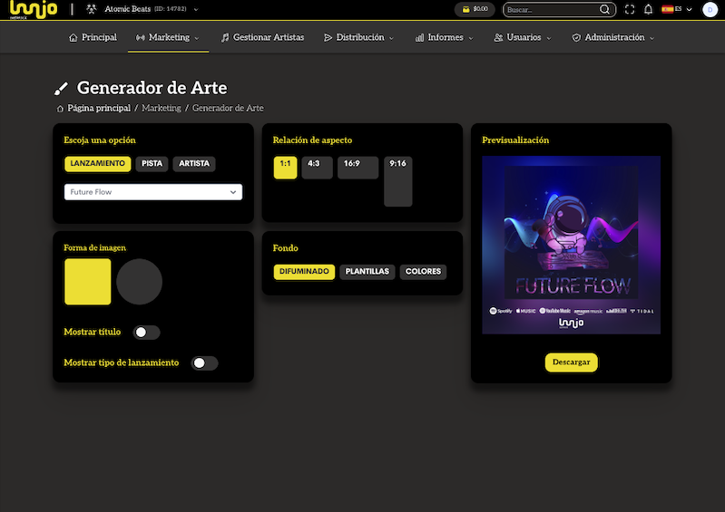725x512 pixels.
Task: Choose DIFUMINADO background
Action: [x=304, y=272]
